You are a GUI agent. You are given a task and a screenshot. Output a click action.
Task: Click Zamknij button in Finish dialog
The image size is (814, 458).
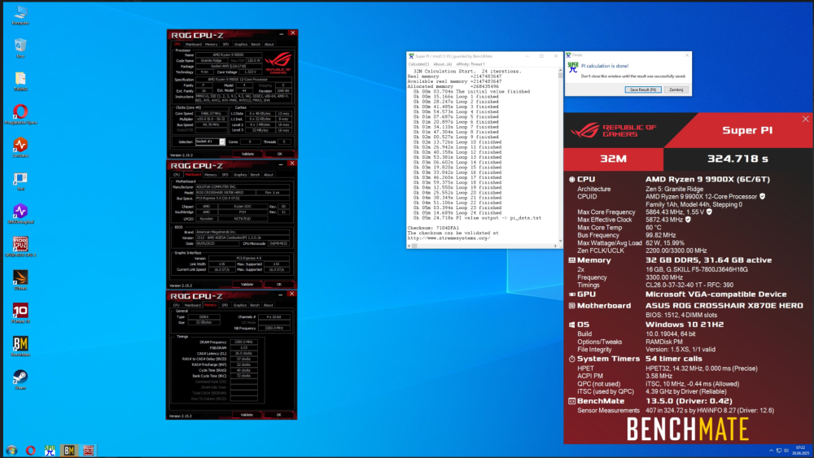click(x=676, y=89)
